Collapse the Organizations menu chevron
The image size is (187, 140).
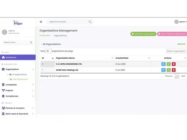click(x=33, y=69)
